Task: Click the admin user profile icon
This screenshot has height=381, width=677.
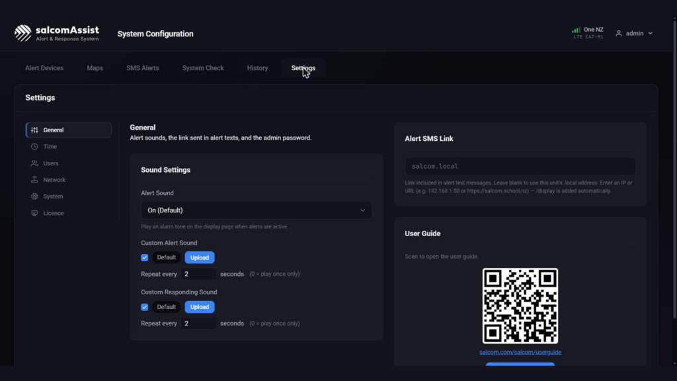Action: [619, 33]
